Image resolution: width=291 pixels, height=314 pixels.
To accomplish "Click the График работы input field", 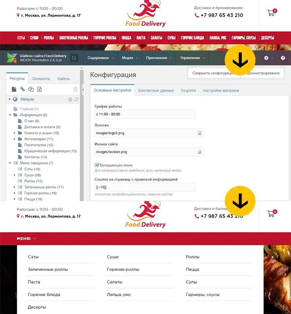I will (x=145, y=114).
